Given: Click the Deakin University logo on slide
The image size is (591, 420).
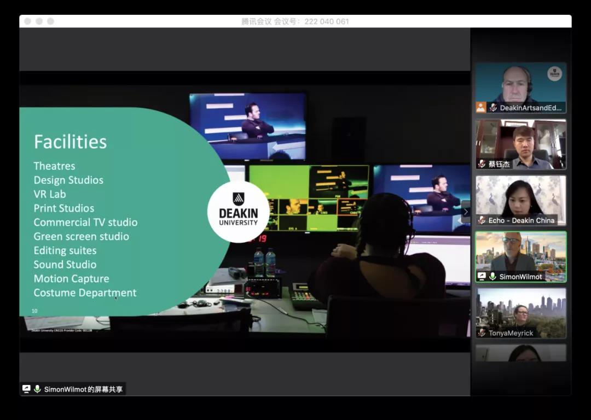Looking at the screenshot, I should pos(238,212).
